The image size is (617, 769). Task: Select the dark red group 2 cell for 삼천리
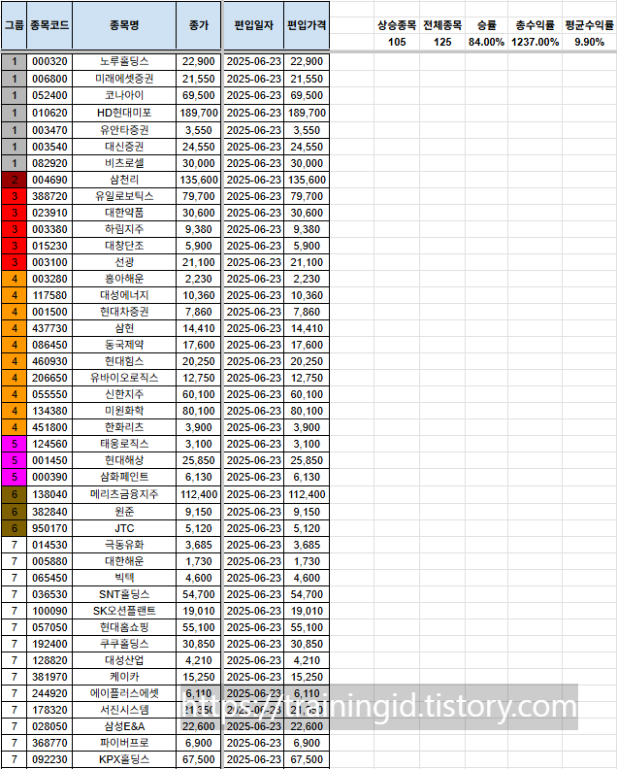(x=15, y=180)
